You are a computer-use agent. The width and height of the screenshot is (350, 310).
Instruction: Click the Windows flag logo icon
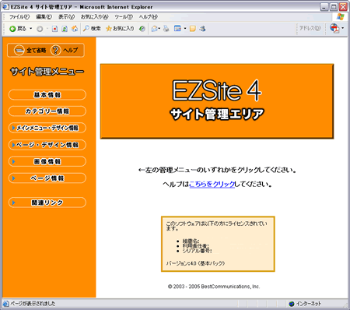pos(340,17)
